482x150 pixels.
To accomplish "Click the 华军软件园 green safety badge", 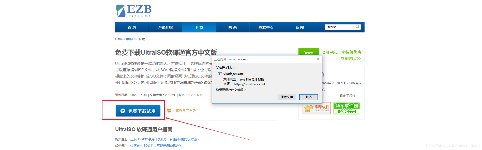I will [x=347, y=108].
